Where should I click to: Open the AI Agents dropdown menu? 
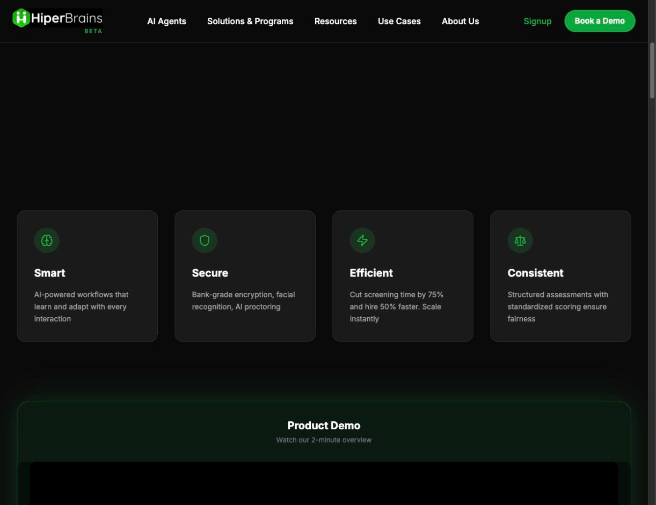click(x=166, y=21)
